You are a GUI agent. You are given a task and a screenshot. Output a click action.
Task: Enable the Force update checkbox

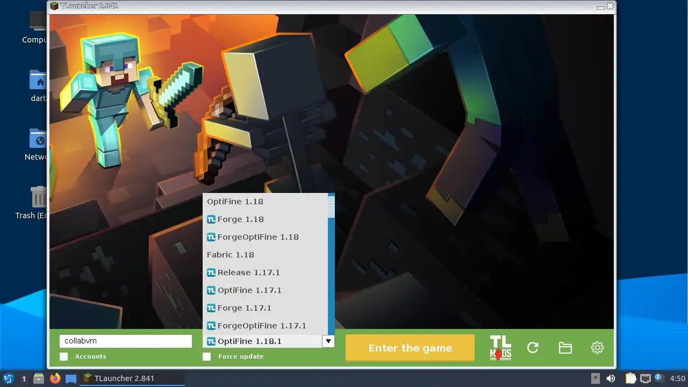pos(207,356)
